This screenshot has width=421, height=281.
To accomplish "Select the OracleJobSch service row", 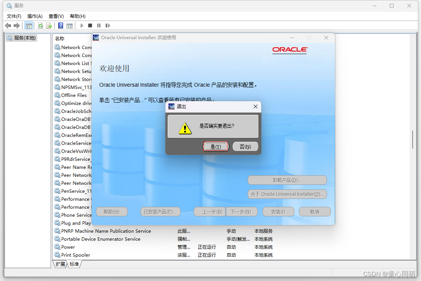I will [73, 111].
